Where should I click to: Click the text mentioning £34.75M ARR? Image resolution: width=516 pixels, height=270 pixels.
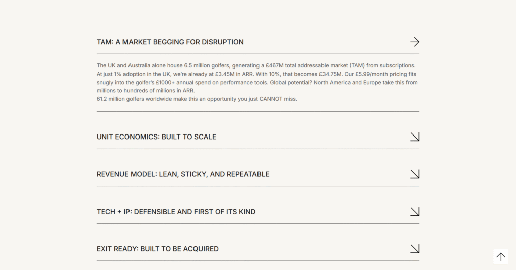tap(298, 74)
